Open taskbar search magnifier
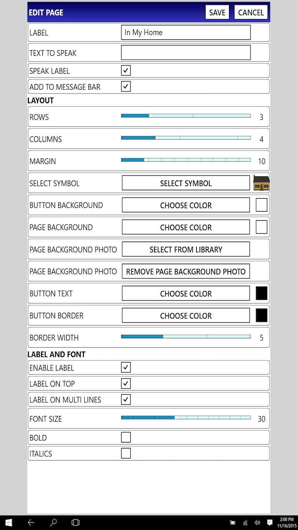 point(54,522)
